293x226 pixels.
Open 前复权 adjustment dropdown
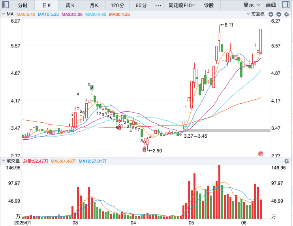coord(255,14)
